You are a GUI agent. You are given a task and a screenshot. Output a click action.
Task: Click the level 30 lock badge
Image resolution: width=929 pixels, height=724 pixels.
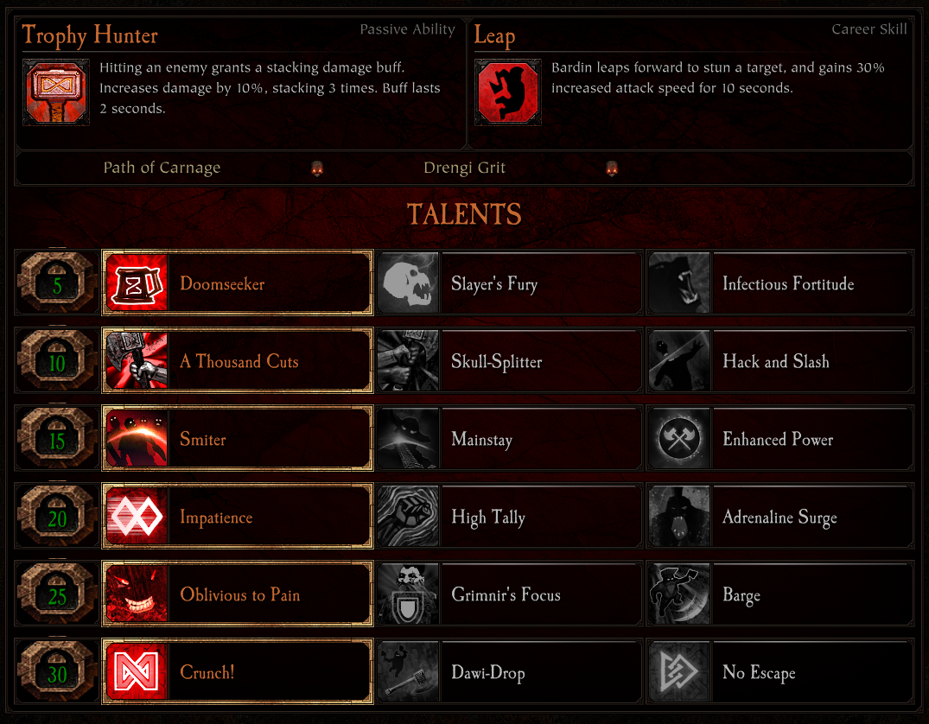coord(57,672)
